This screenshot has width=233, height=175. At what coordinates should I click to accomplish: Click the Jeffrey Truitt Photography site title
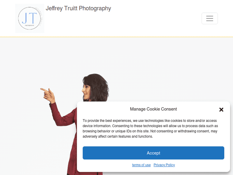click(78, 8)
